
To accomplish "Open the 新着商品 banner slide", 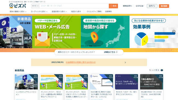I will pos(16,32).
